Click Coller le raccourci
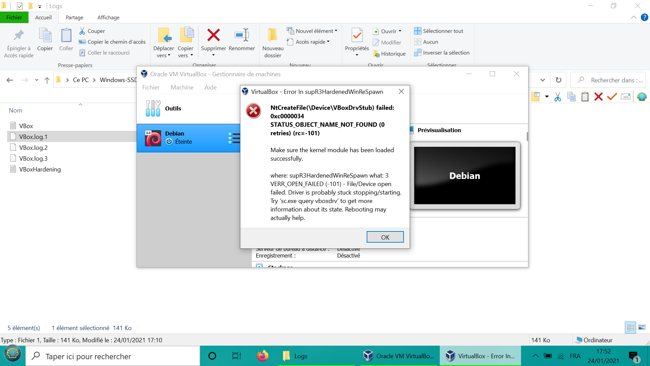Screen dimensions: 650x366 tap(104, 53)
